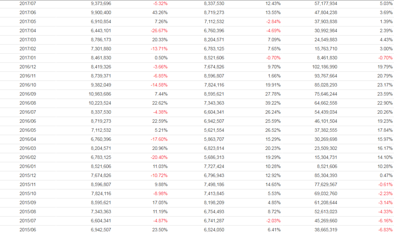The height and width of the screenshot is (234, 394).
Task: Select the 2016/12 row date label
Action: tap(27, 67)
